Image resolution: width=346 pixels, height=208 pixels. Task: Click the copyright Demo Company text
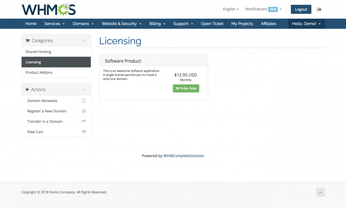(64, 192)
